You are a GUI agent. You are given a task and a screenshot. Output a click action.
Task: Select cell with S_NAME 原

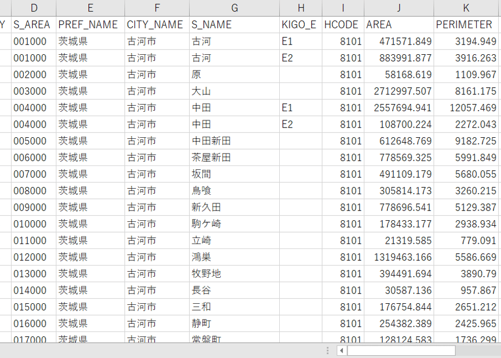click(x=235, y=74)
